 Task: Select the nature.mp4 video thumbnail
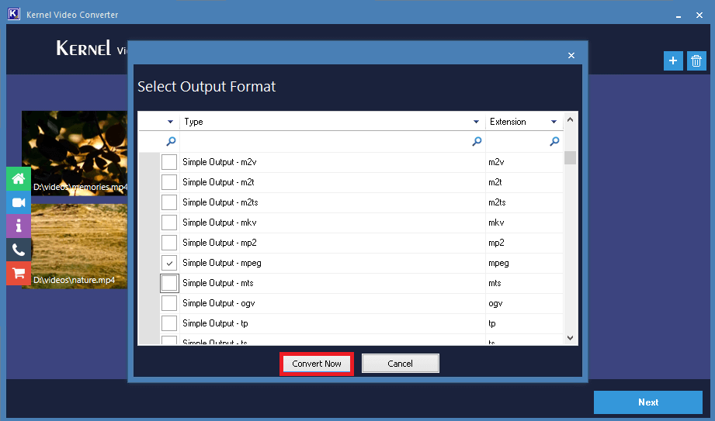[75, 246]
